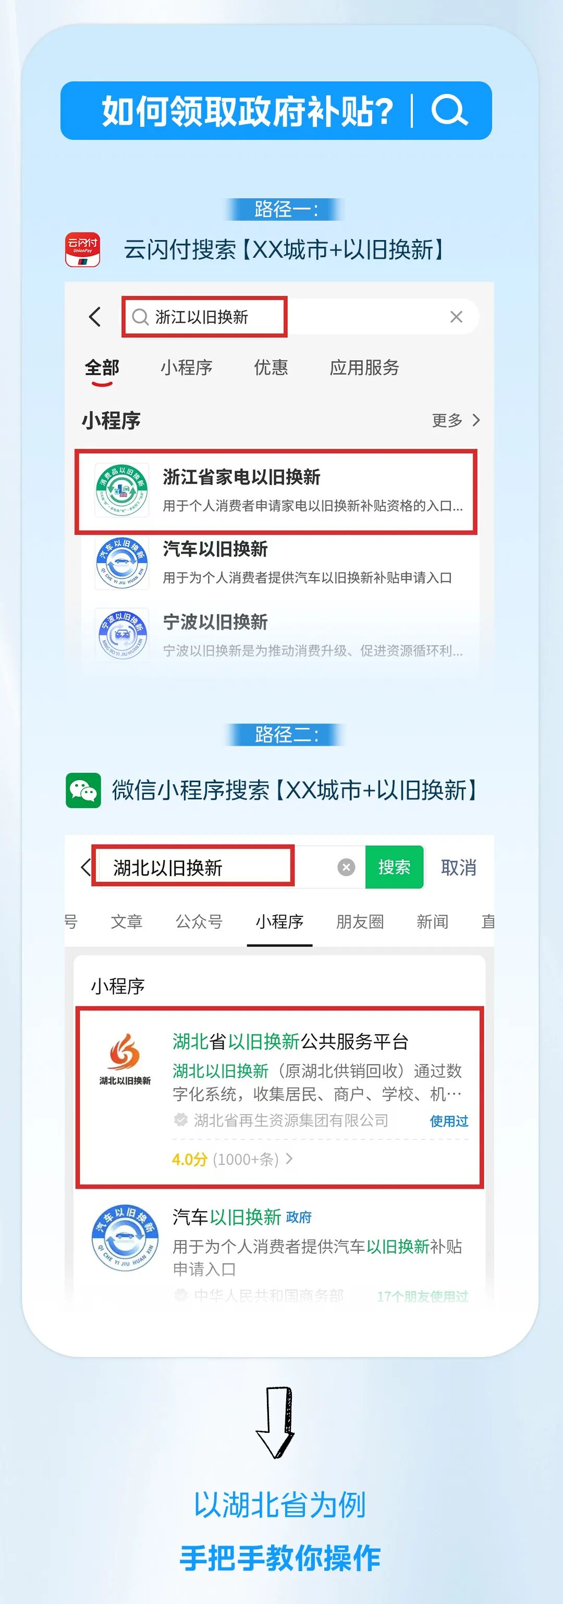563x1604 pixels.
Task: Open the WeChat green logo icon
Action: pyautogui.click(x=83, y=790)
